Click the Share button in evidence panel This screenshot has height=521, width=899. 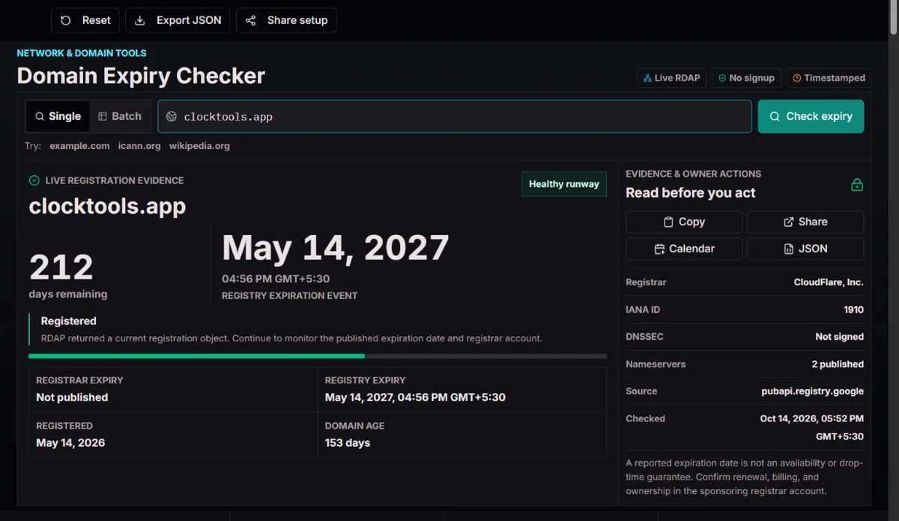(805, 222)
